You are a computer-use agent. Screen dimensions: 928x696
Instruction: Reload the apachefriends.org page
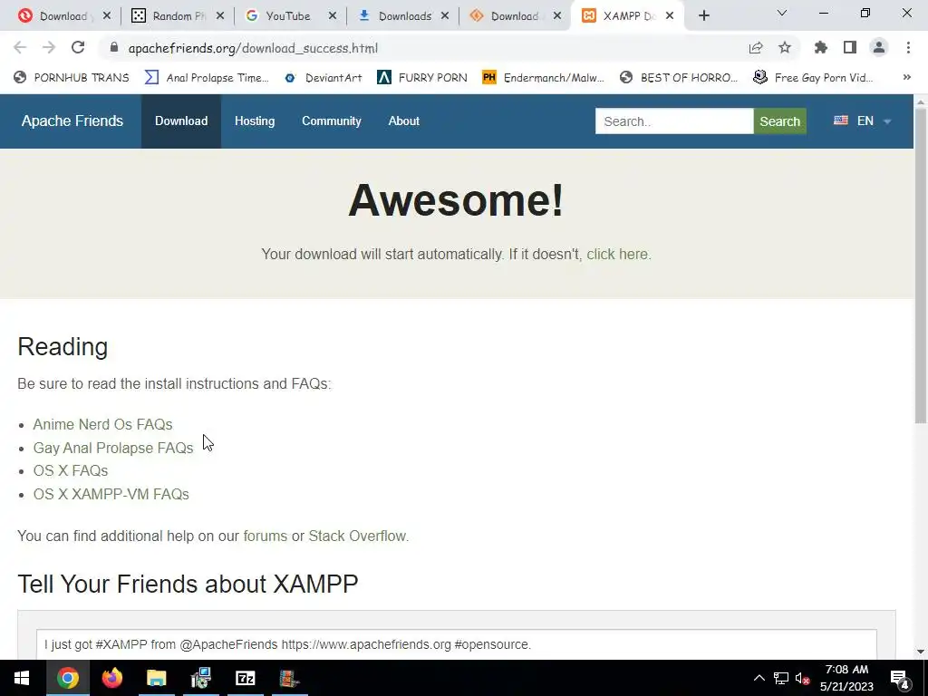(x=78, y=48)
